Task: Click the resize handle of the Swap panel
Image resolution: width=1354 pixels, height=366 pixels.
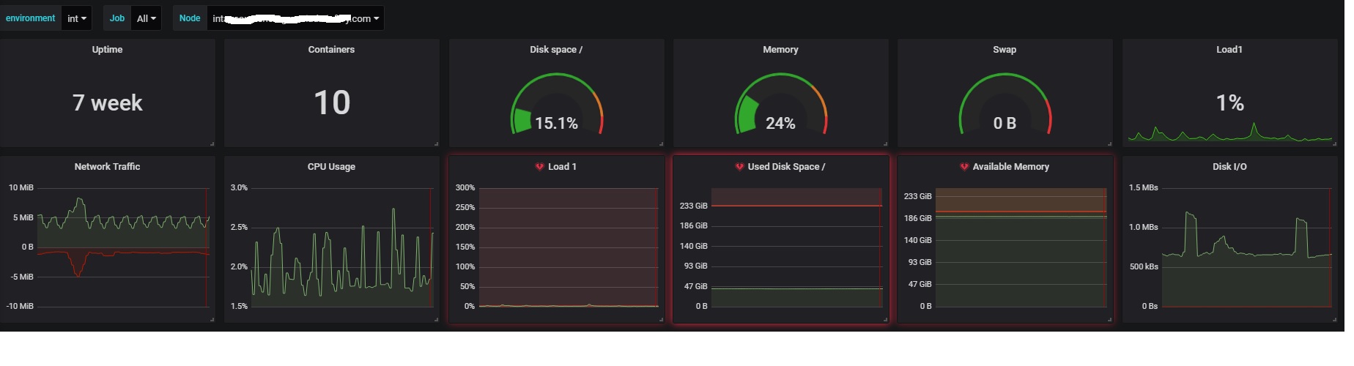Action: pos(1109,143)
